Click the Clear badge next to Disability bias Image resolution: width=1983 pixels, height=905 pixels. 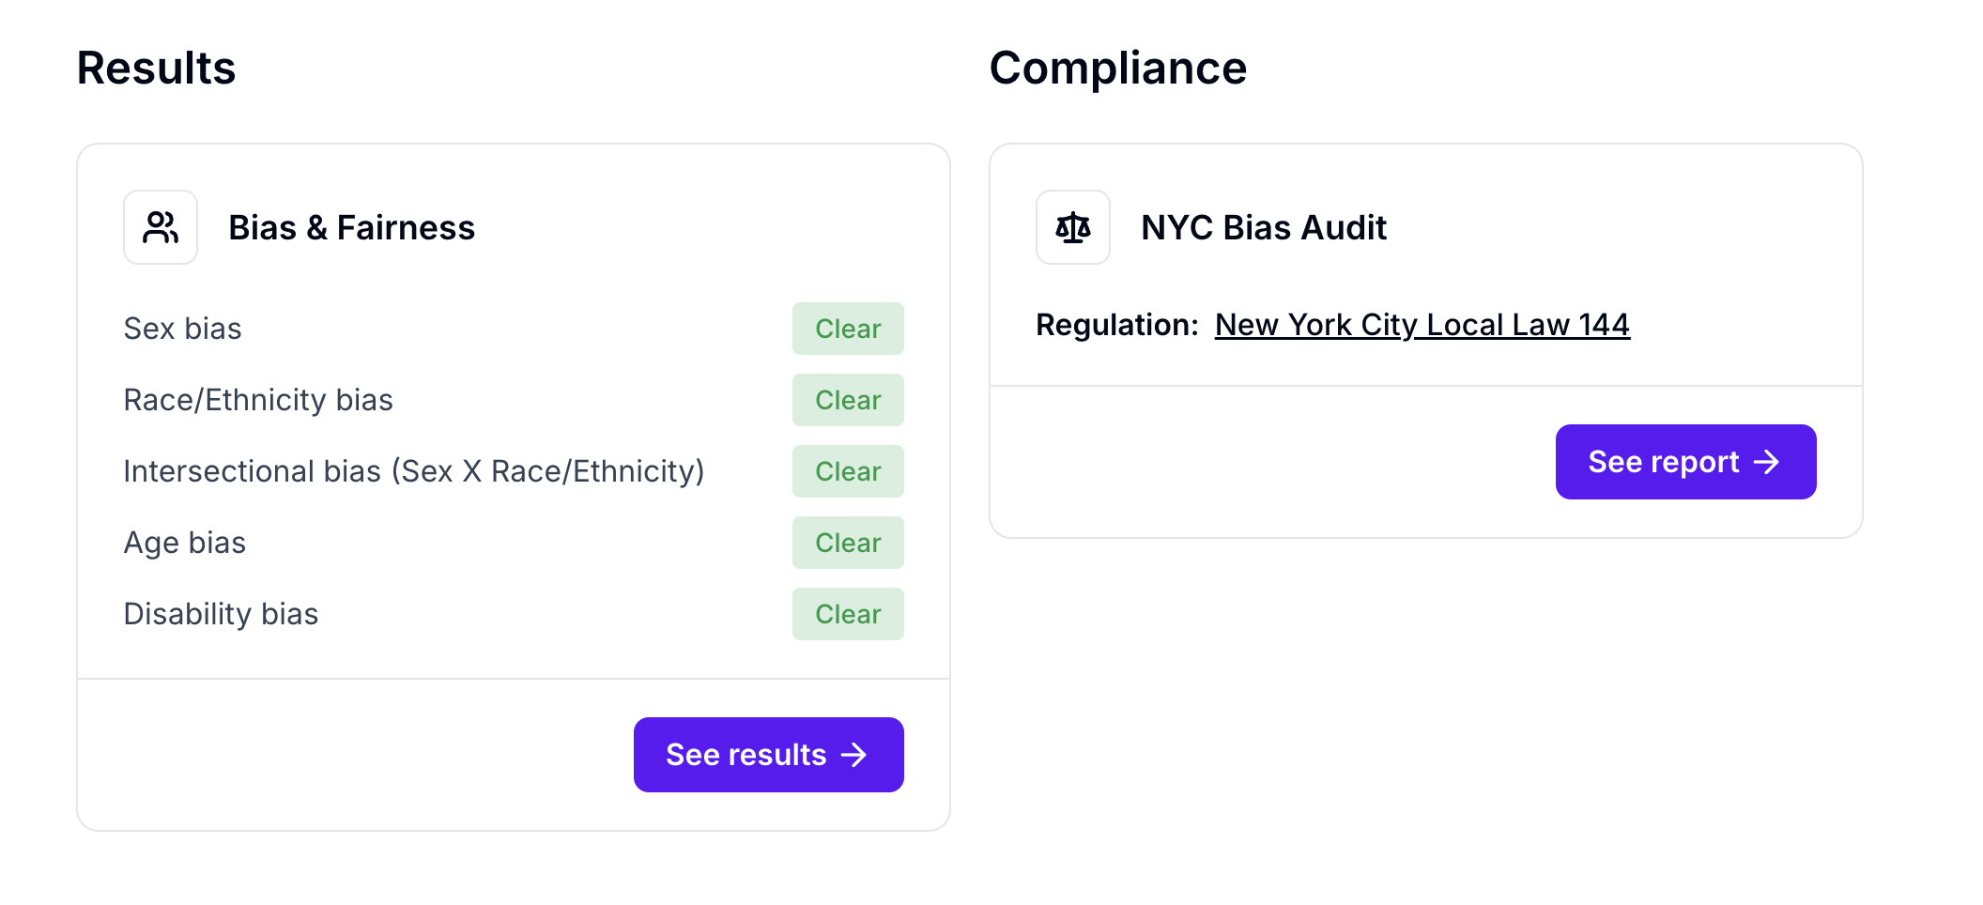pyautogui.click(x=847, y=613)
